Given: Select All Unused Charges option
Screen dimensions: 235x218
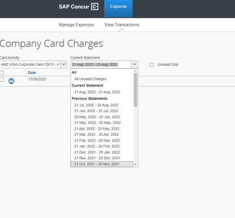Looking at the screenshot, I should 90,79.
